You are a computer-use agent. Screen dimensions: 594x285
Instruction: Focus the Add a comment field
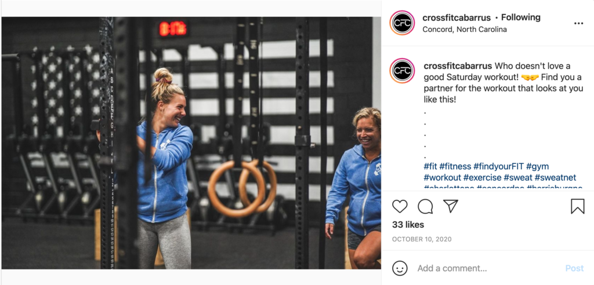point(488,268)
